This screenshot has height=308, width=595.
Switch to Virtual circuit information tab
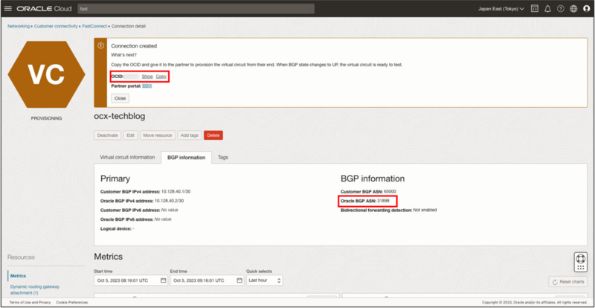pos(127,157)
